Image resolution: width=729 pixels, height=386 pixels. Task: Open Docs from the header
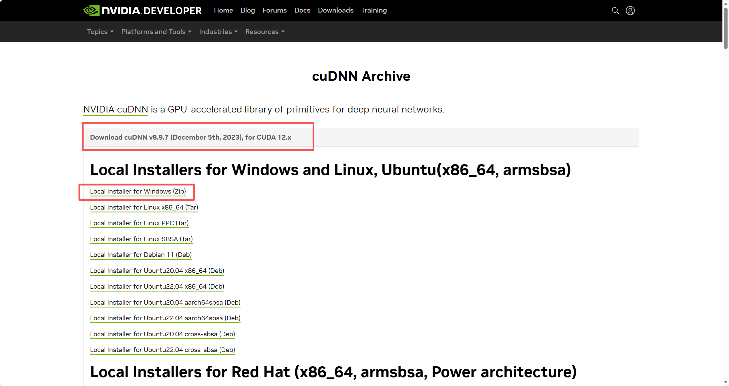(x=302, y=10)
